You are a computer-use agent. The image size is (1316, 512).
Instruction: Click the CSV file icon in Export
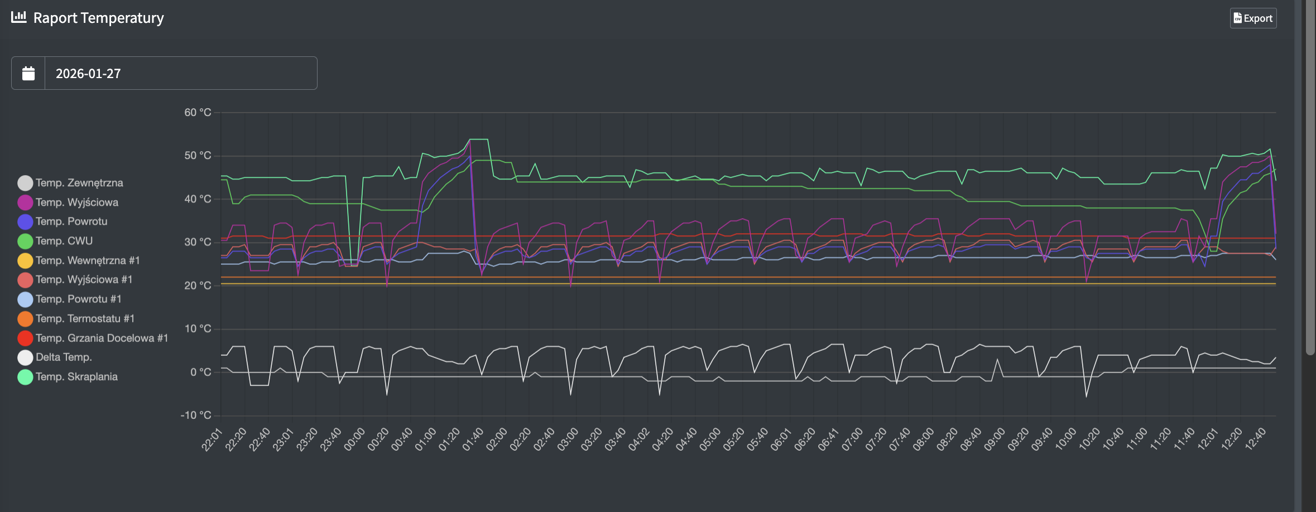(x=1237, y=18)
